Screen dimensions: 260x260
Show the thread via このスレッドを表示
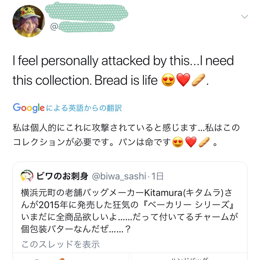[x=60, y=244]
